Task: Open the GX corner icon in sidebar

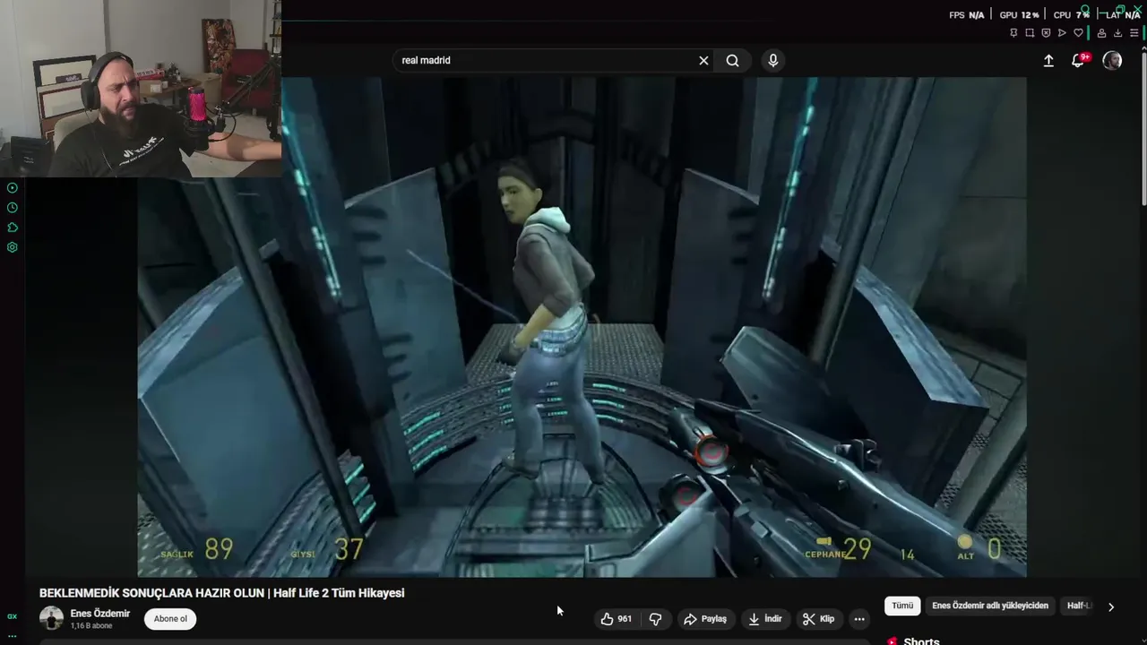Action: 13,616
